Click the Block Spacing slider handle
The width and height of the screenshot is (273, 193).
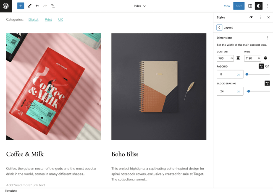tap(249, 91)
